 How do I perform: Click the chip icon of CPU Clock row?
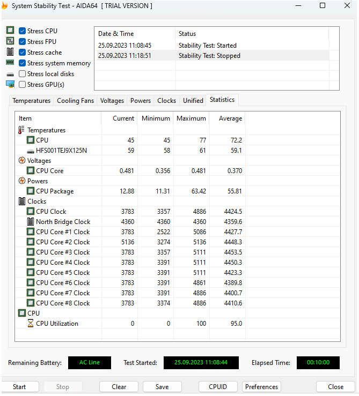coord(31,211)
